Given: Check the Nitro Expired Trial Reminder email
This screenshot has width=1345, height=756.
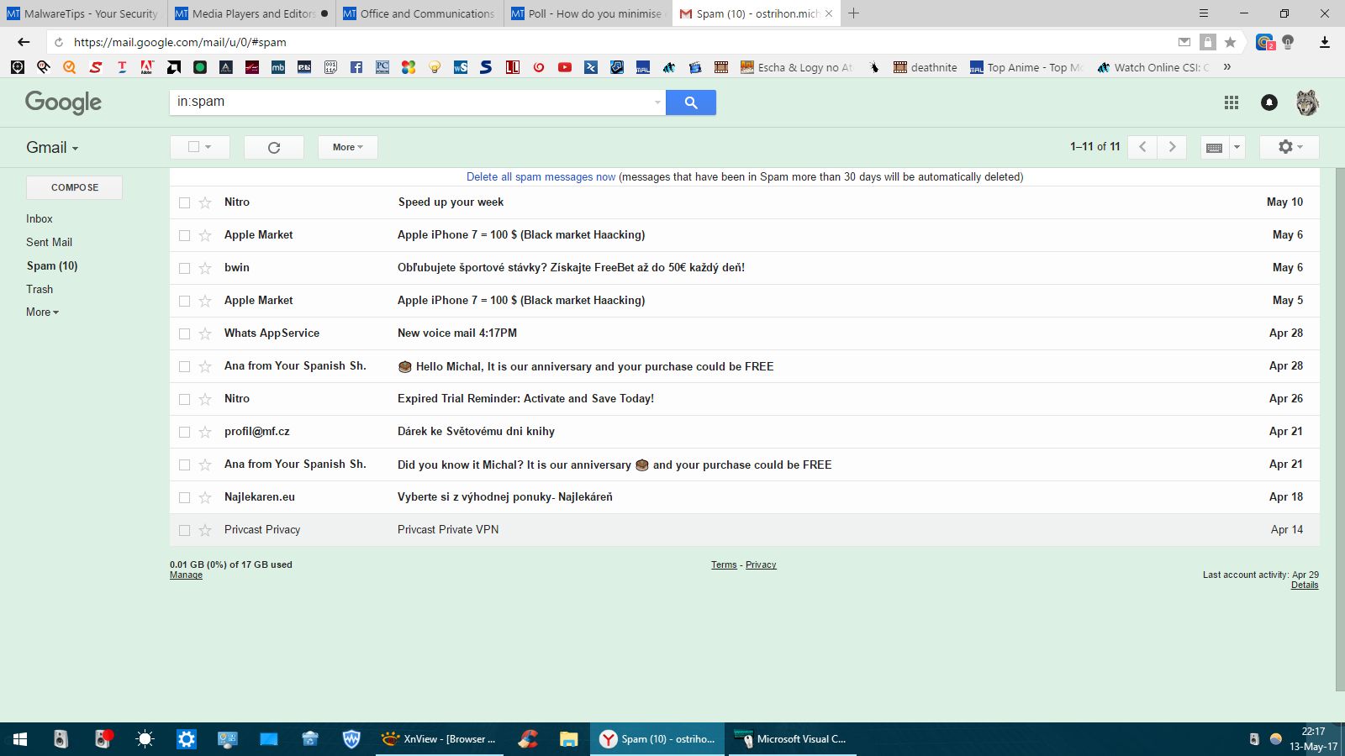Looking at the screenshot, I should coord(184,399).
